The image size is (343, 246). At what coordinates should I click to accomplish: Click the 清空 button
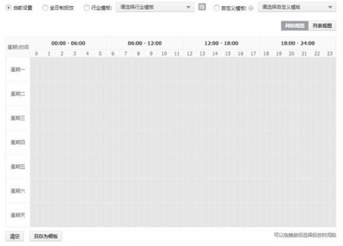tap(15, 237)
